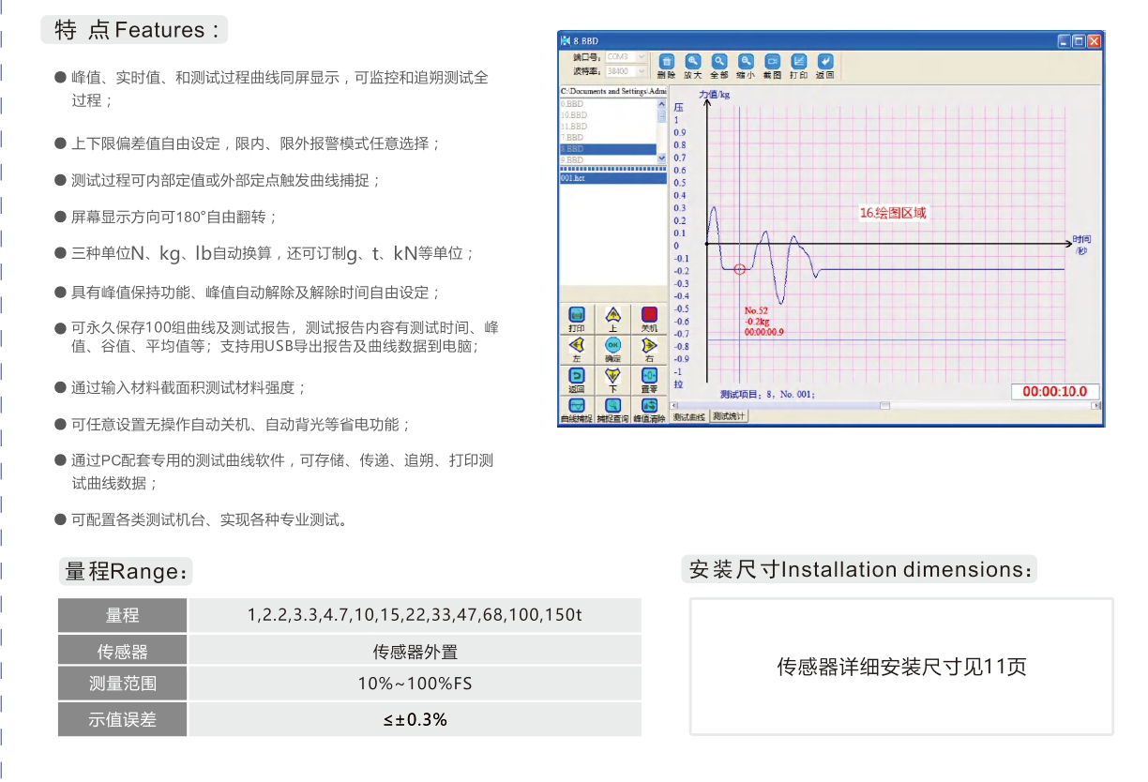Click the 捕捉查询 capture query button
The image size is (1148, 782).
point(612,406)
